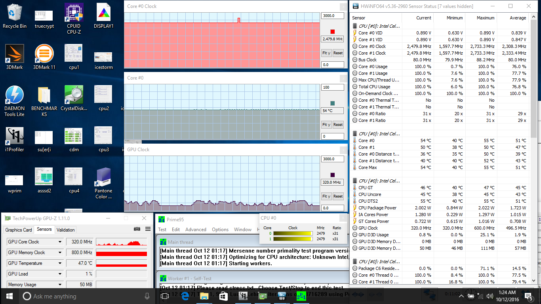
Task: Open the BENCHMARKS folder on the desktop
Action: [x=44, y=101]
